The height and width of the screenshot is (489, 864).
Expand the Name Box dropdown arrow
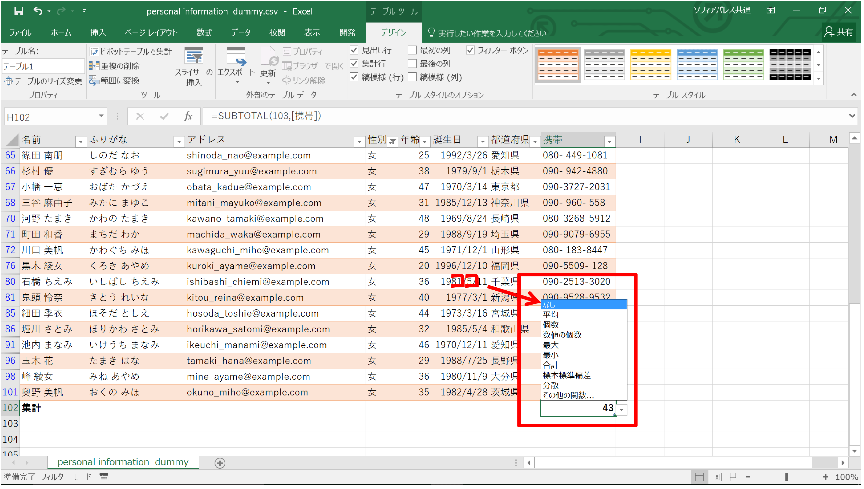101,116
